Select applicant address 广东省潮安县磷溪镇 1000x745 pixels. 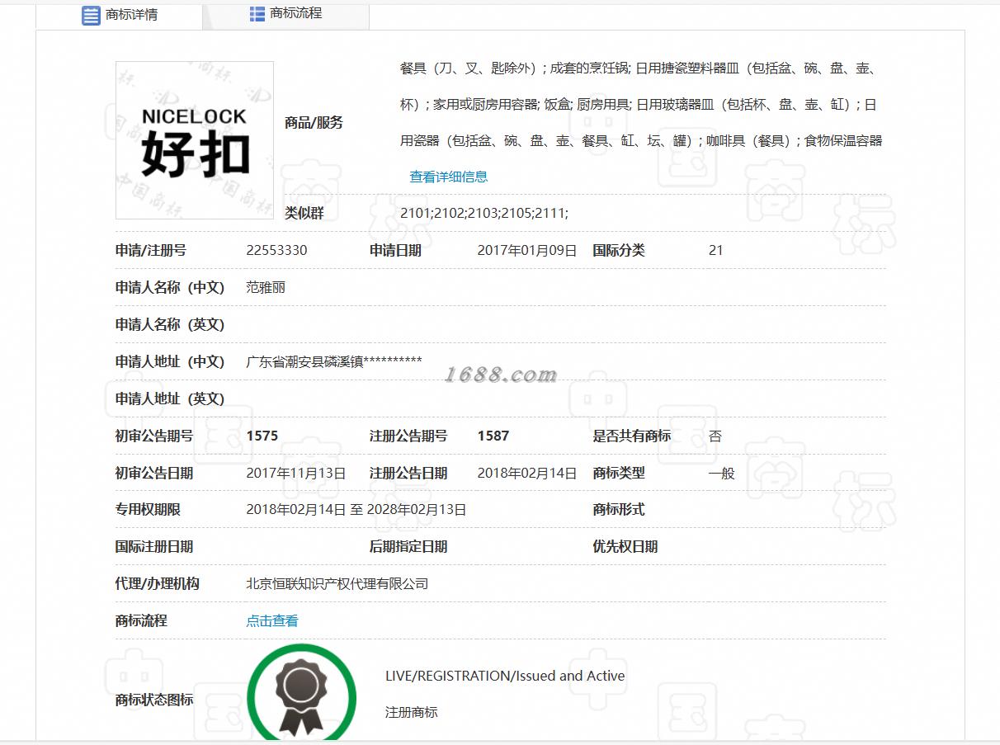point(304,362)
